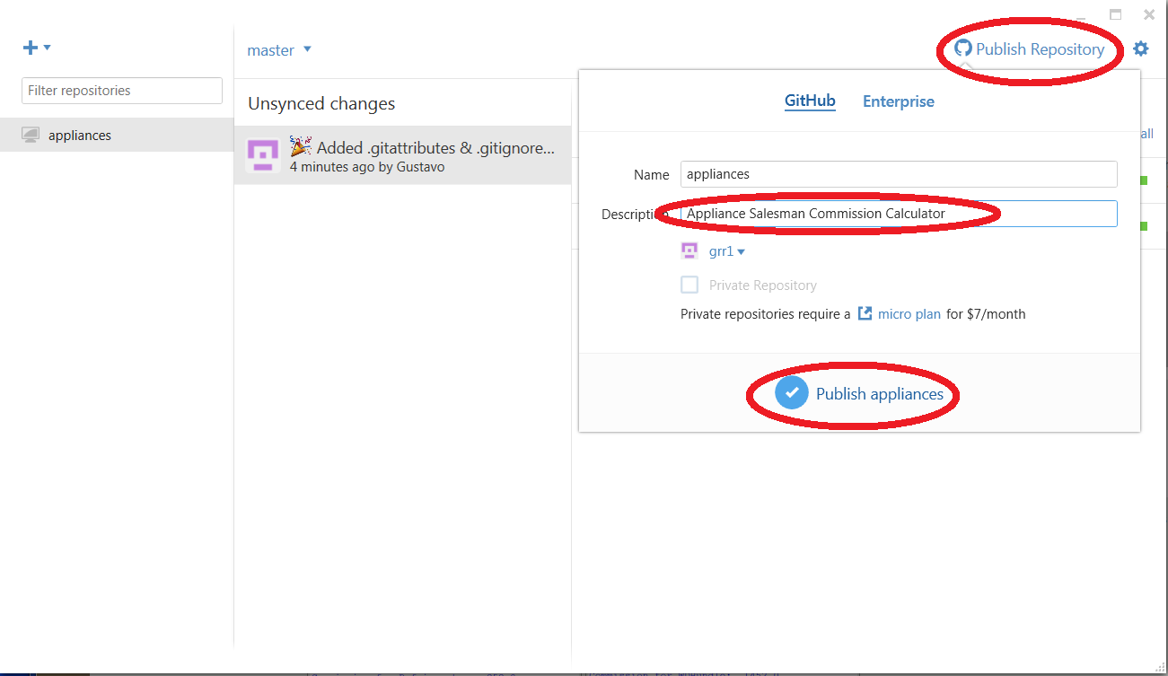The width and height of the screenshot is (1168, 676).
Task: Click the blue checkmark publish icon
Action: (792, 392)
